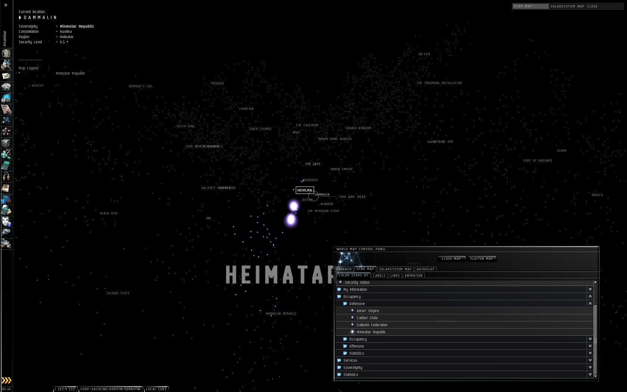Click the star map constellation sidebar icon
This screenshot has width=627, height=392.
click(6, 121)
